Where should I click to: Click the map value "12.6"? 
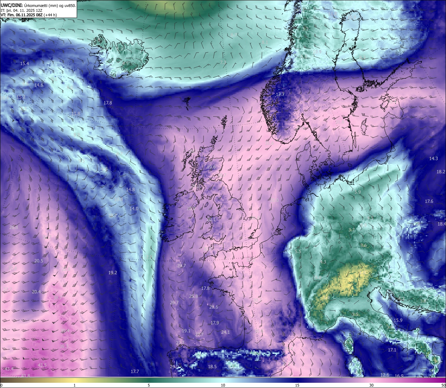385,375
